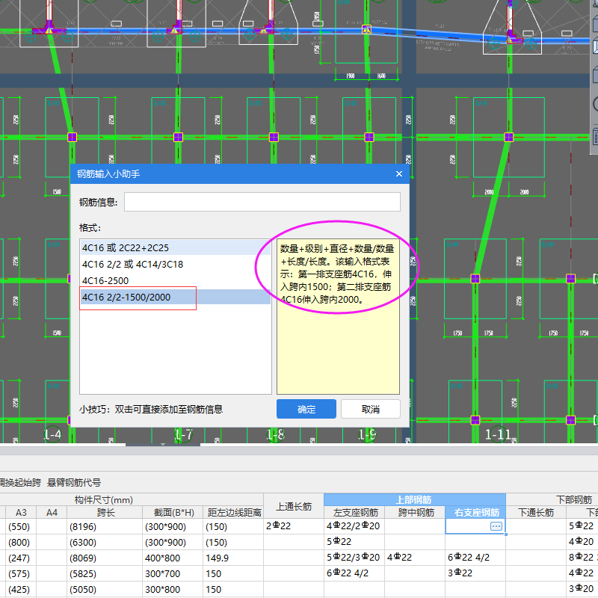Screen dimensions: 598x598
Task: Select left support cell '6⏀22 4/2'
Action: click(x=354, y=573)
